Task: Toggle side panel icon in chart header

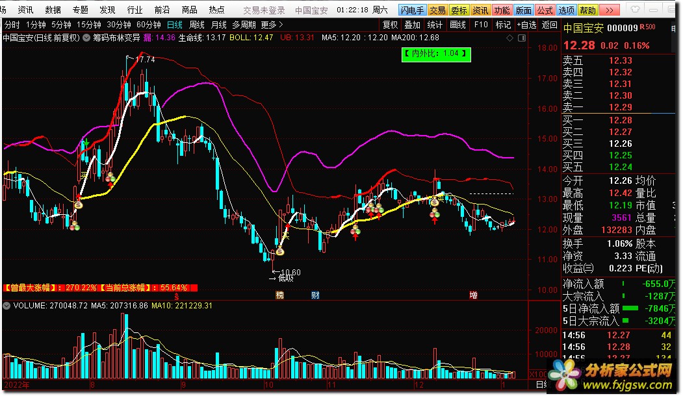Action: (x=521, y=38)
